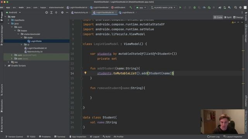Fold the addStudent function at gutter

point(82,68)
